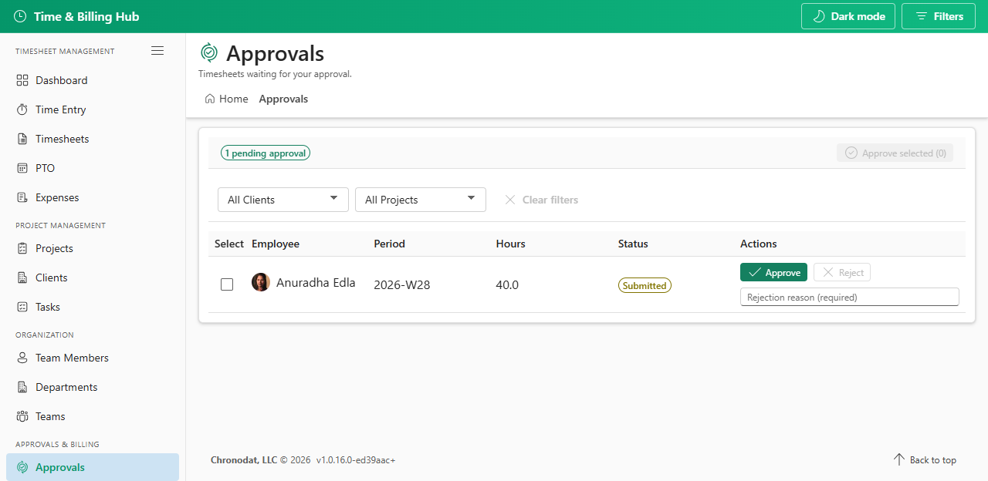The height and width of the screenshot is (481, 988).
Task: Go to Home breadcrumb link
Action: tap(226, 99)
